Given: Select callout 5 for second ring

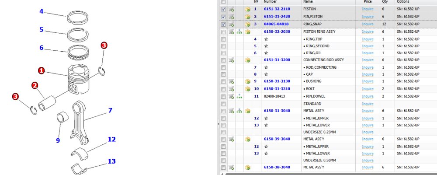Looking at the screenshot, I should pyautogui.click(x=41, y=30).
